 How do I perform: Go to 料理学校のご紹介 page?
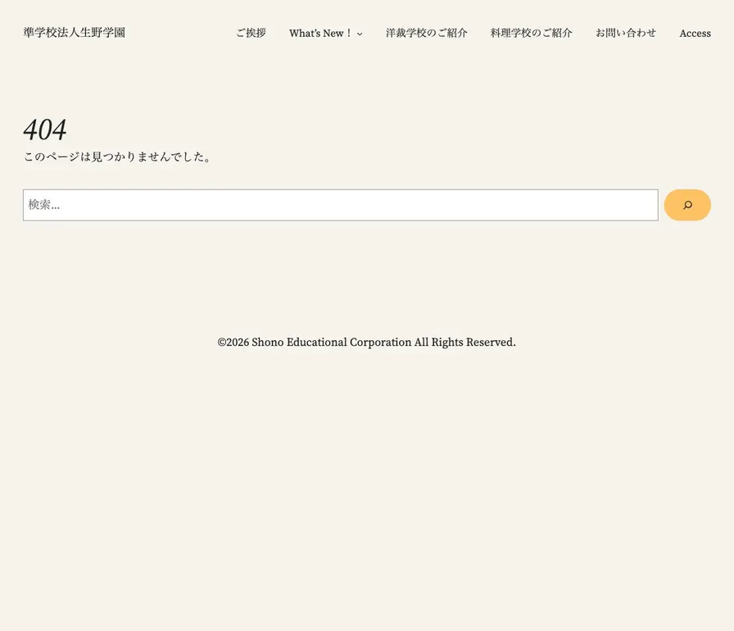(532, 34)
